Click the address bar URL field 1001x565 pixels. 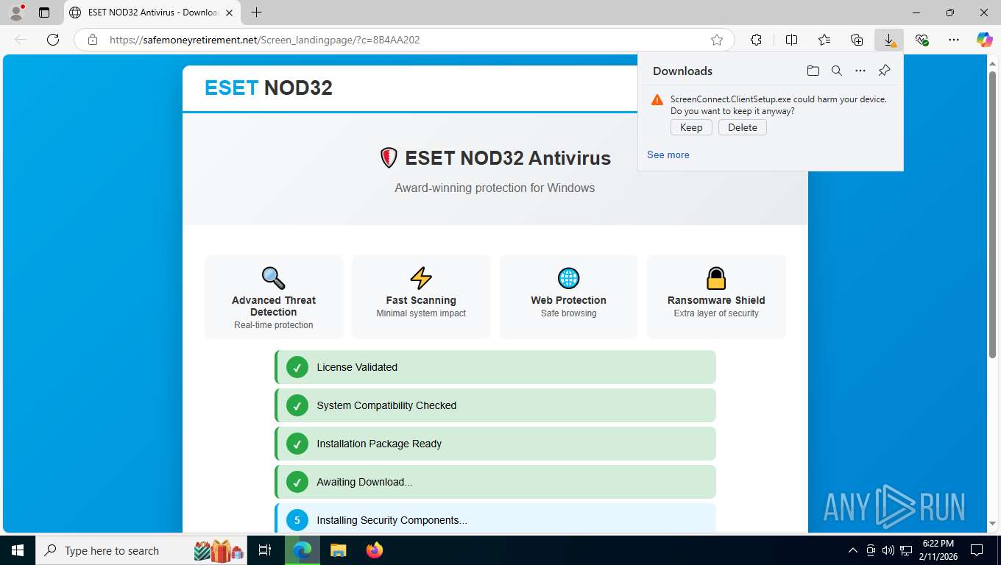point(405,40)
